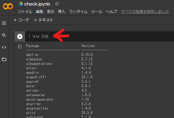Select the asgiref package name
Image resolution: width=174 pixels, height=118 pixels.
click(x=32, y=81)
